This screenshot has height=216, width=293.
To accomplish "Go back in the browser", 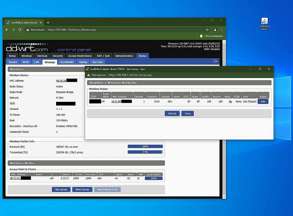I will coord(7,30).
